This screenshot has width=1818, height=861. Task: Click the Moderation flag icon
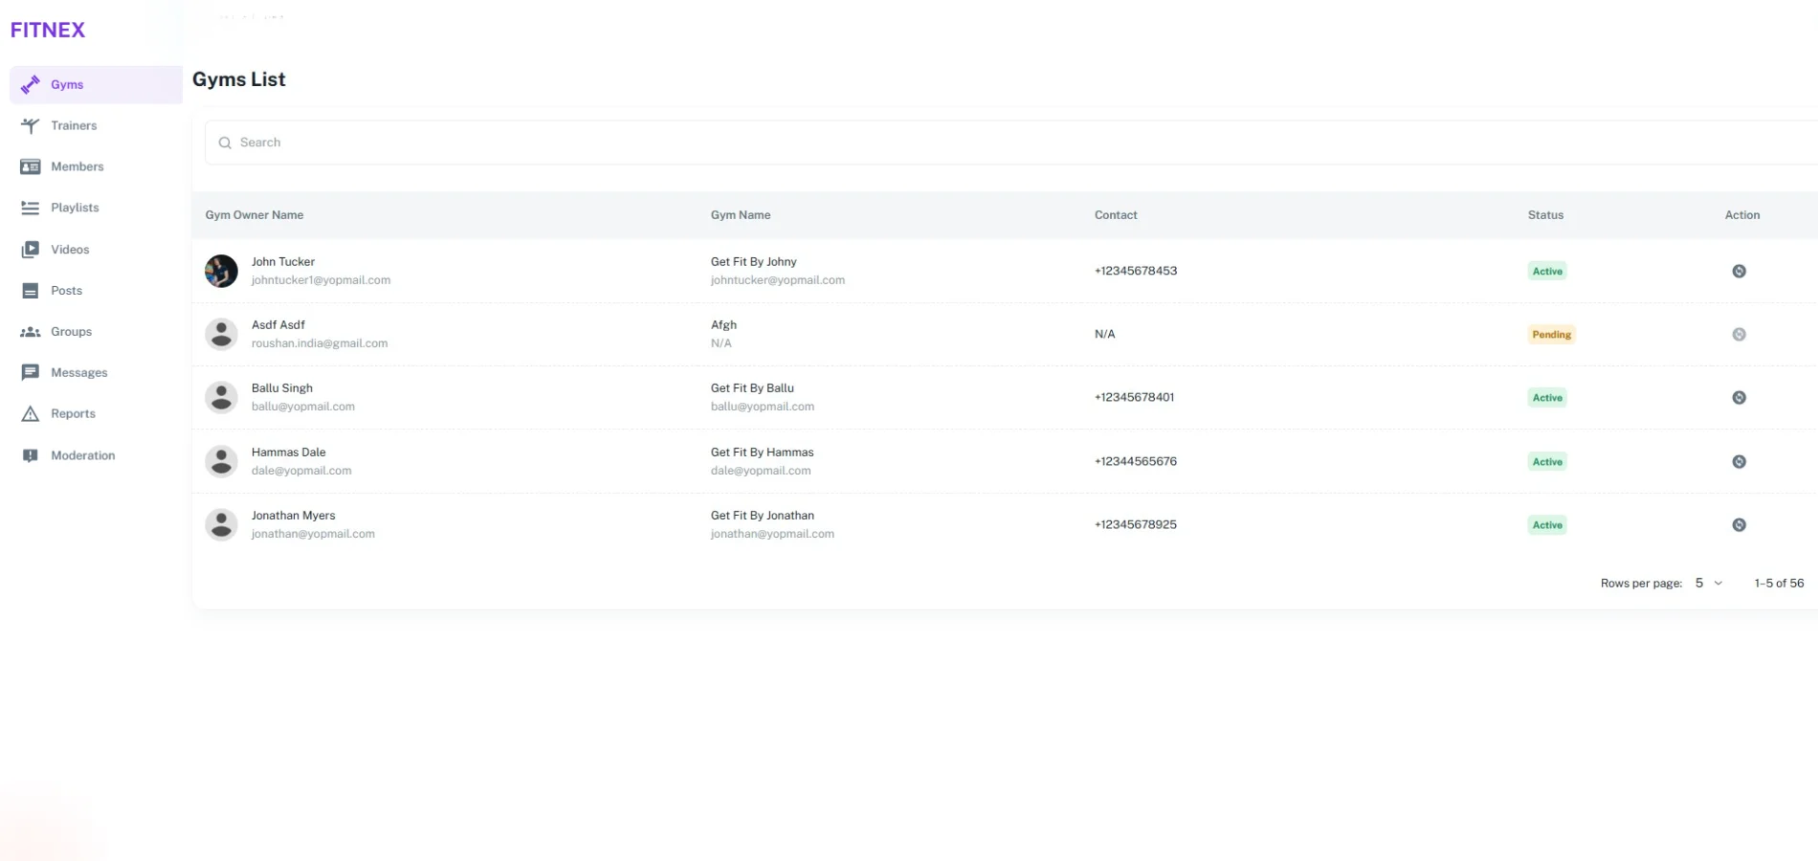(31, 455)
